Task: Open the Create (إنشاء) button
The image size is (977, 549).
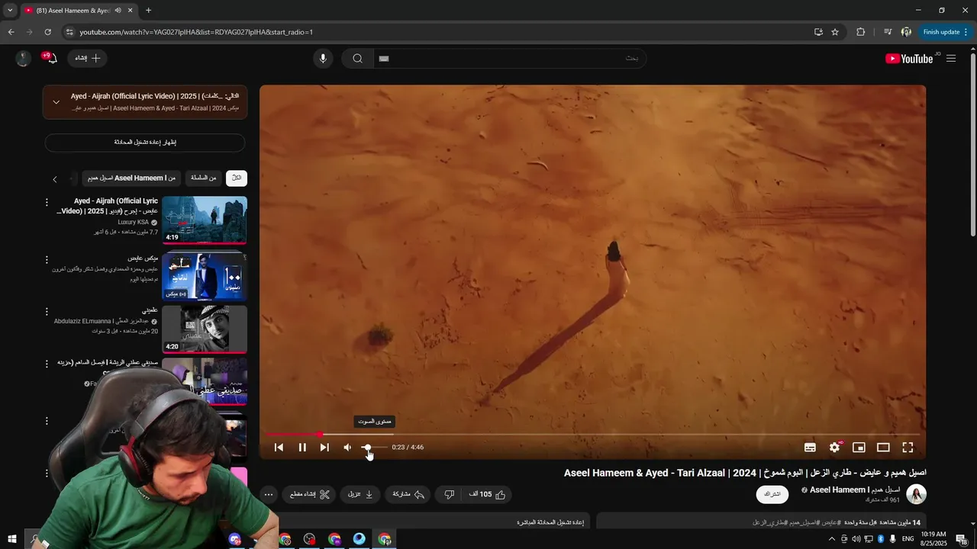Action: click(88, 59)
